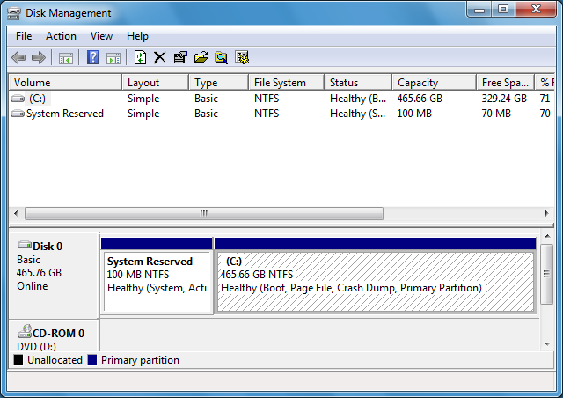Open the Properties toolbar icon
Screen dimensions: 563x398
180,57
